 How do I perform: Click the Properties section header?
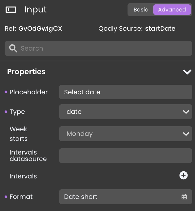pos(26,72)
